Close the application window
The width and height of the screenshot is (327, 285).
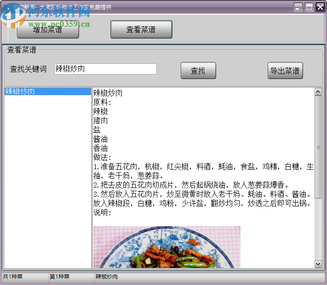(x=320, y=7)
